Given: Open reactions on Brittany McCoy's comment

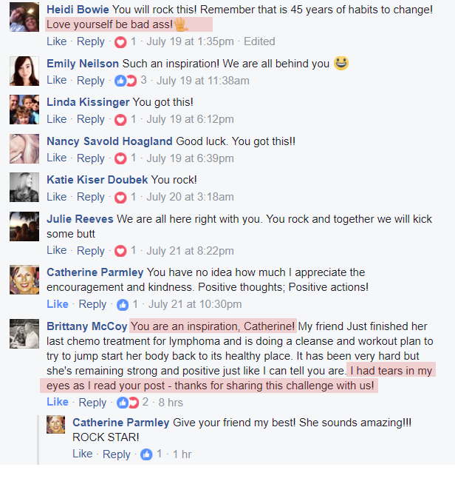Looking at the screenshot, I should pyautogui.click(x=127, y=403).
